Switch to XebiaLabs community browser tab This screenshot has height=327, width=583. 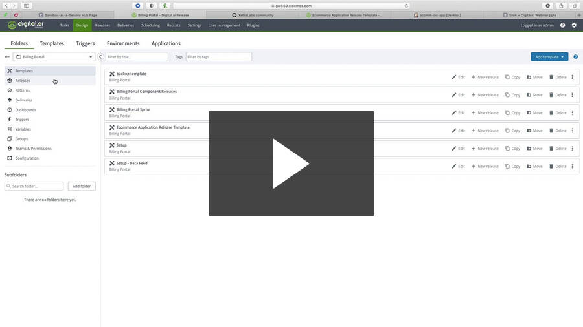253,16
